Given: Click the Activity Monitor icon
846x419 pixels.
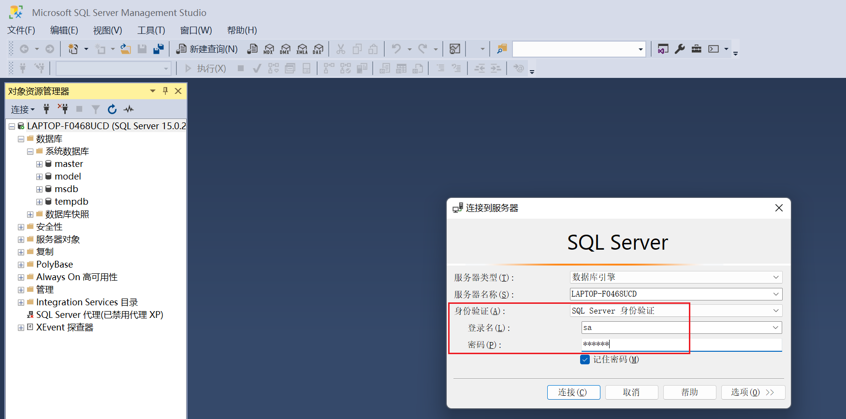Looking at the screenshot, I should (455, 49).
